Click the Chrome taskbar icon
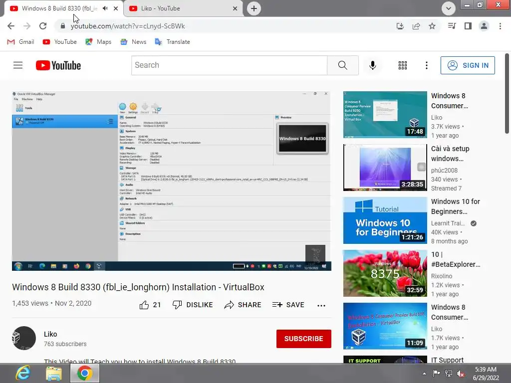This screenshot has width=511, height=383. [x=85, y=373]
